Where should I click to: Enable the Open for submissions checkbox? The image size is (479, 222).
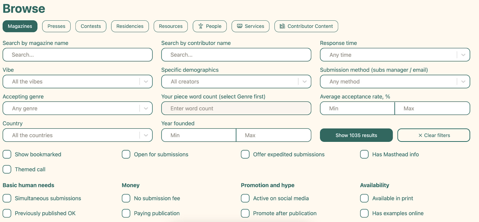point(126,154)
